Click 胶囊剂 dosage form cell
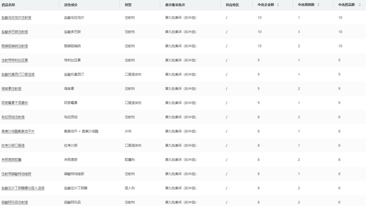 tap(130, 160)
